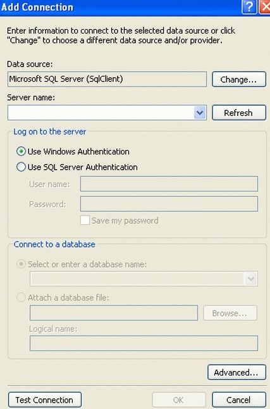The height and width of the screenshot is (409, 270).
Task: Tick the Save my password checkbox
Action: pyautogui.click(x=85, y=220)
